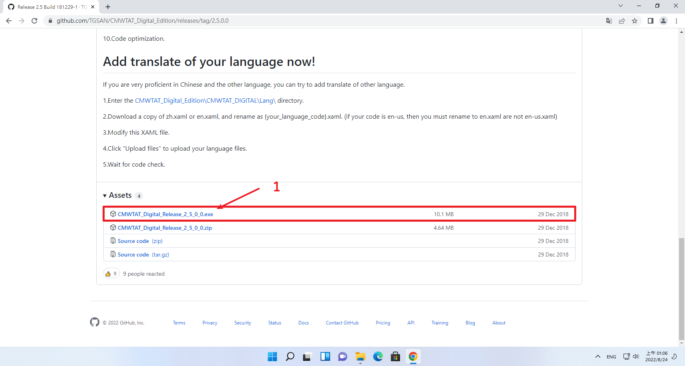Click the thumbs up reaction button
Image resolution: width=685 pixels, height=366 pixels.
coord(111,274)
